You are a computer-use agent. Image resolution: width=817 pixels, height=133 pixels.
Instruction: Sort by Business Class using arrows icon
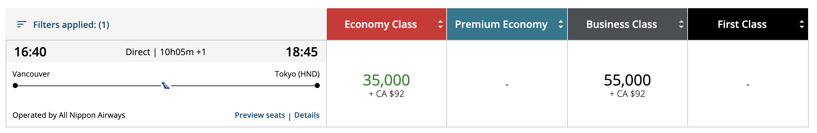pyautogui.click(x=681, y=24)
